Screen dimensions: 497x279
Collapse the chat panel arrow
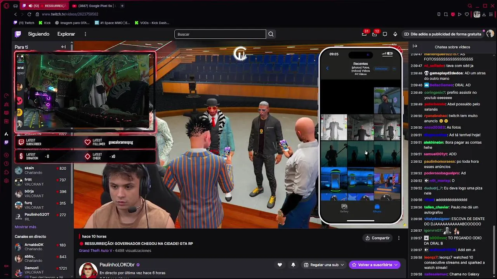click(x=415, y=46)
